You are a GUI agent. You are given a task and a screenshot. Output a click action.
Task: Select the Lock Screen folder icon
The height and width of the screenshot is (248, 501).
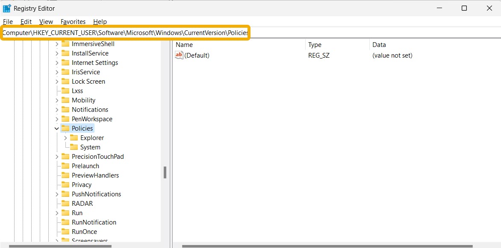(67, 81)
